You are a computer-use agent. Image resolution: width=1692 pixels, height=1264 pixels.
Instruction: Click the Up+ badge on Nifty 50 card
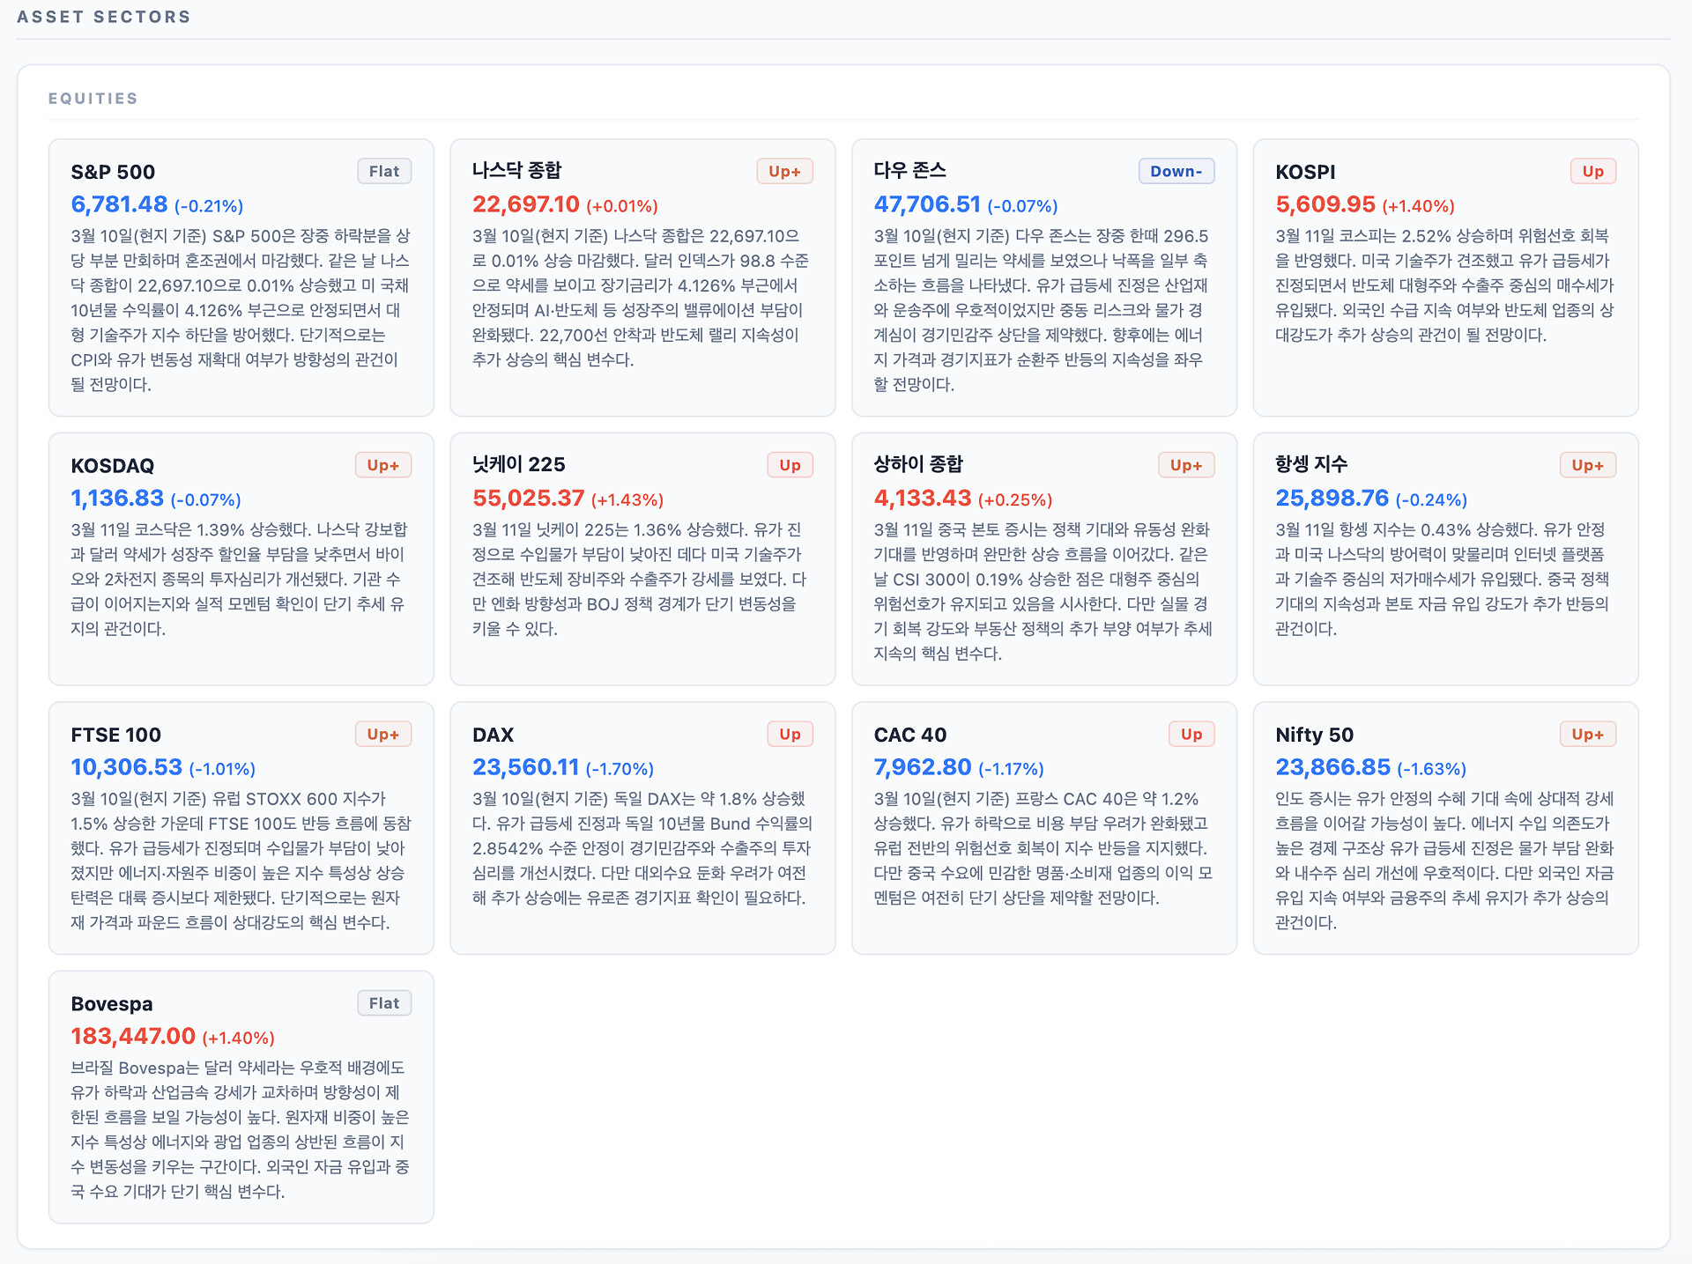1587,734
